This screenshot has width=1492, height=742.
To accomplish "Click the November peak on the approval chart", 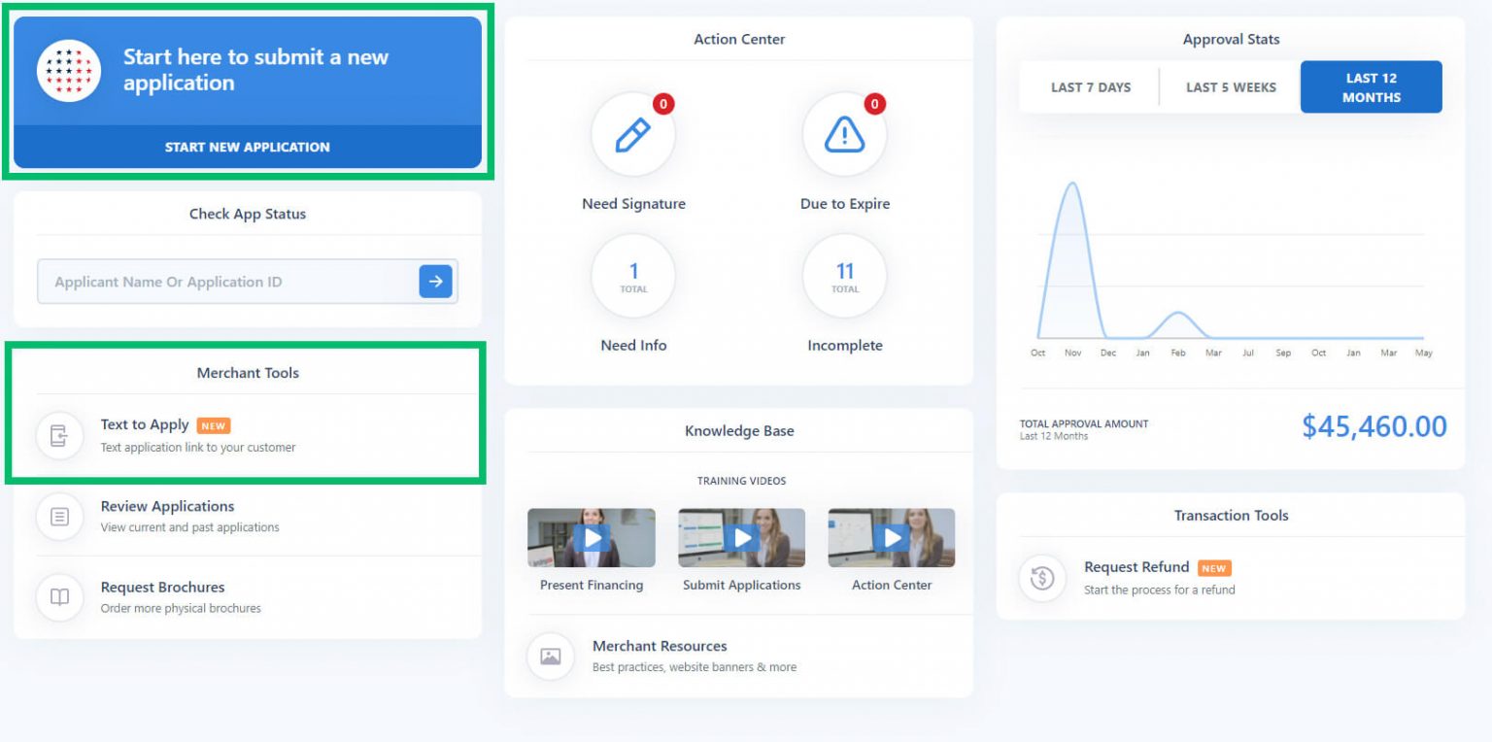I will [x=1072, y=185].
